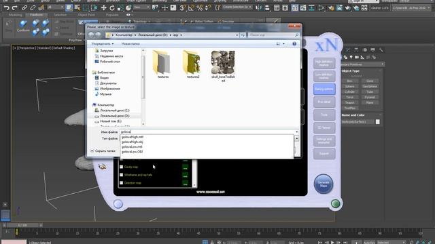Toggle the 3D Snaps button

coord(182,7)
